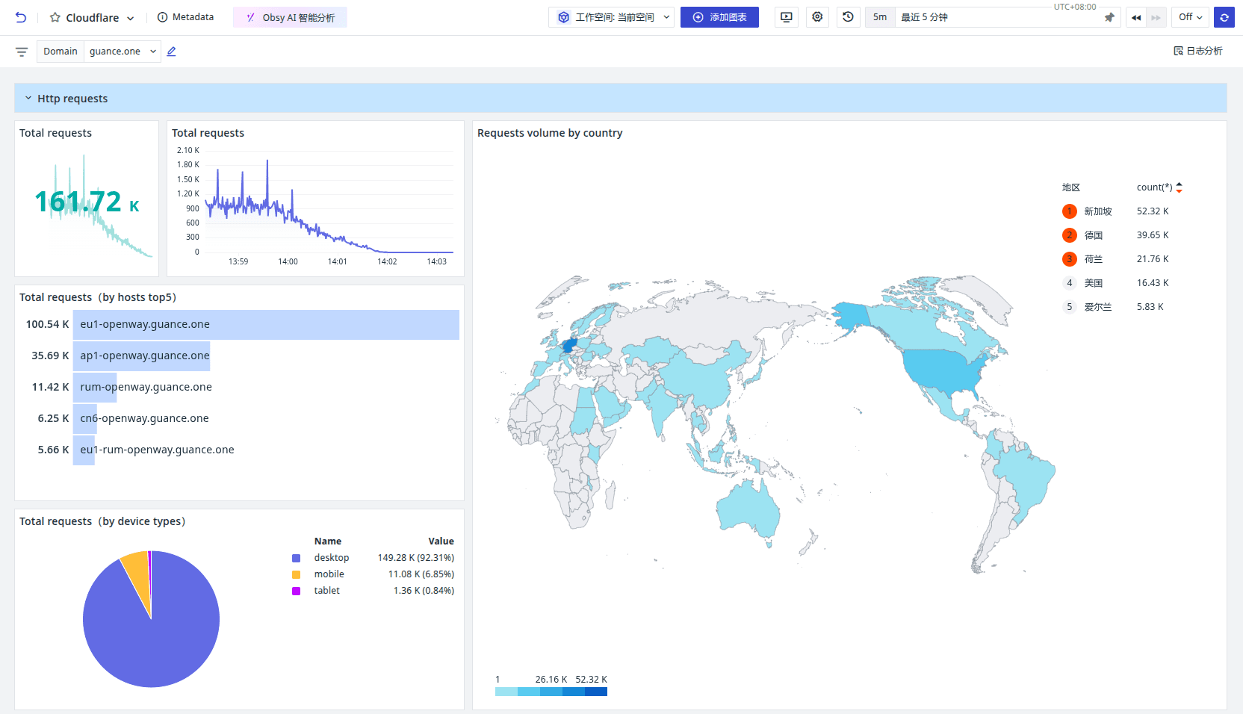The width and height of the screenshot is (1243, 714).
Task: Collapse the Http requests section
Action: point(28,98)
